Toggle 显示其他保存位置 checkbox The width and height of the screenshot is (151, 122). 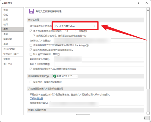[31, 50]
